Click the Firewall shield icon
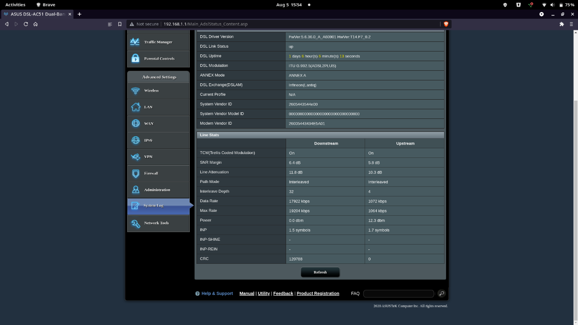The height and width of the screenshot is (325, 578). coord(135,173)
